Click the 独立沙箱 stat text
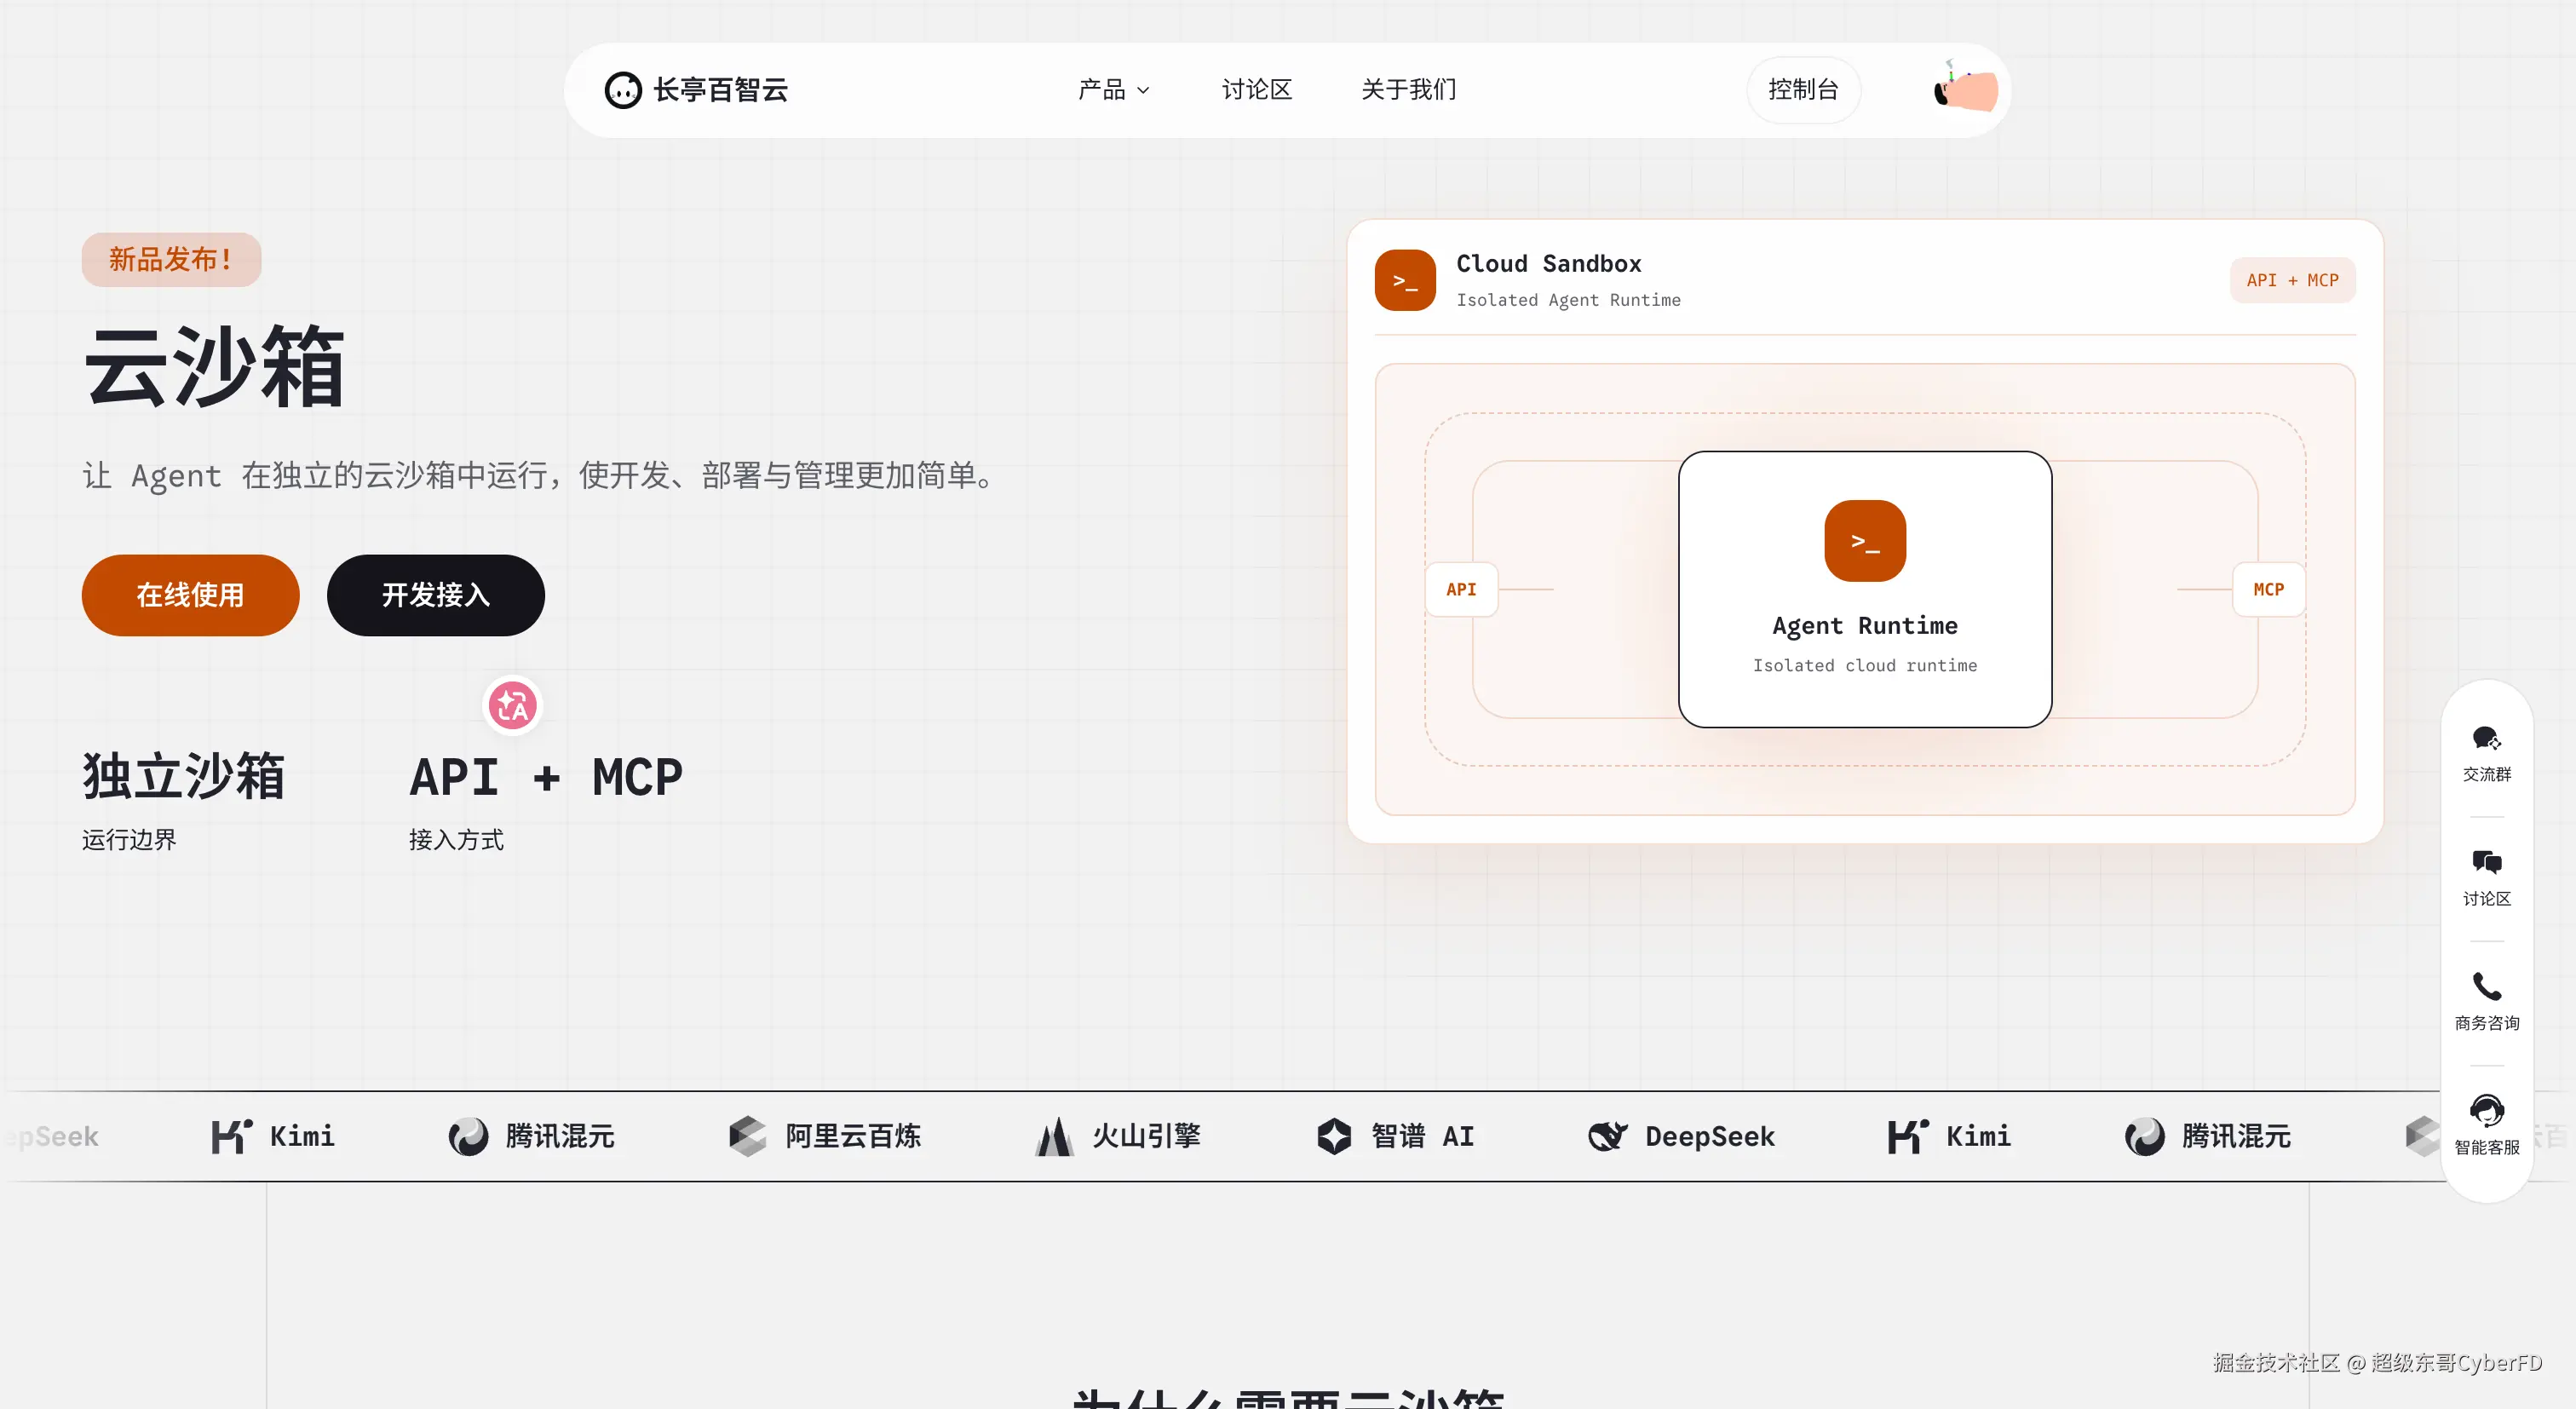2576x1409 pixels. pyautogui.click(x=184, y=776)
